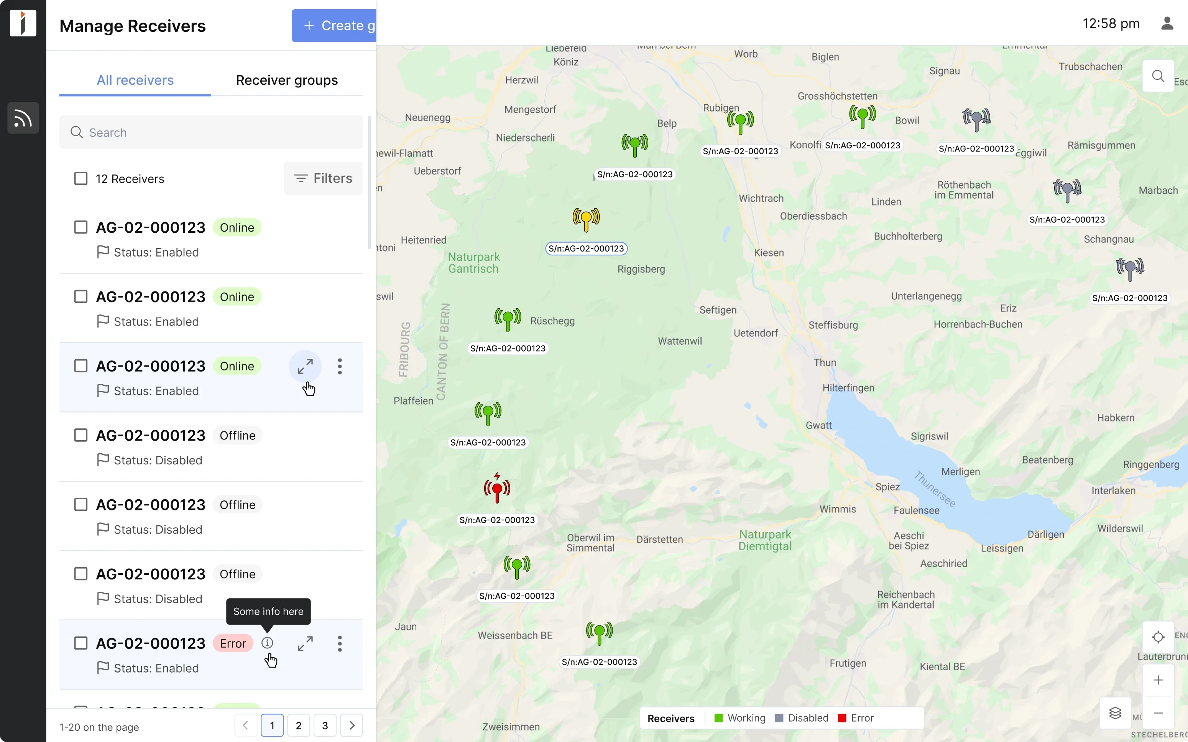
Task: Check the first Online receiver's checkbox
Action: (81, 227)
